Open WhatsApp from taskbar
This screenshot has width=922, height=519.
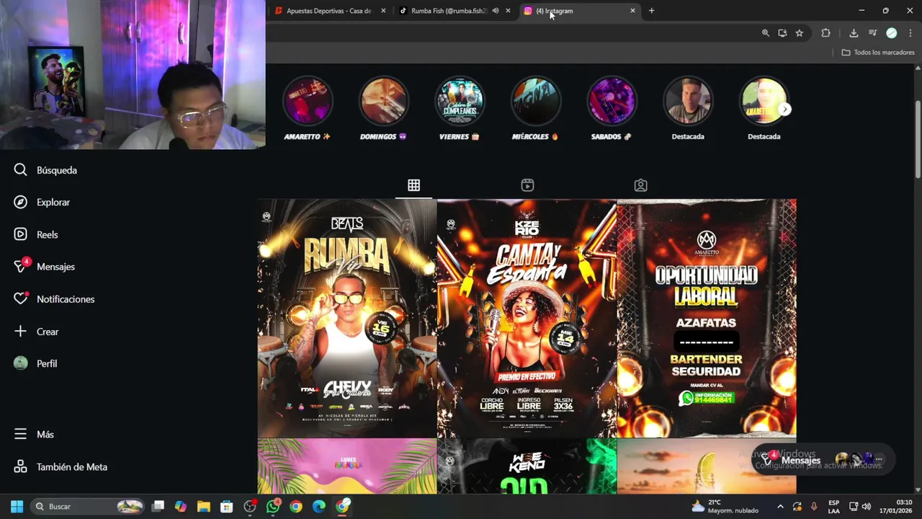(273, 507)
